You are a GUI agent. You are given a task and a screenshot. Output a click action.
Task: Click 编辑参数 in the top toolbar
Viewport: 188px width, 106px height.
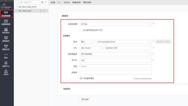tap(76, 2)
